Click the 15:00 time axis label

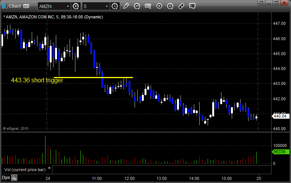point(227,178)
